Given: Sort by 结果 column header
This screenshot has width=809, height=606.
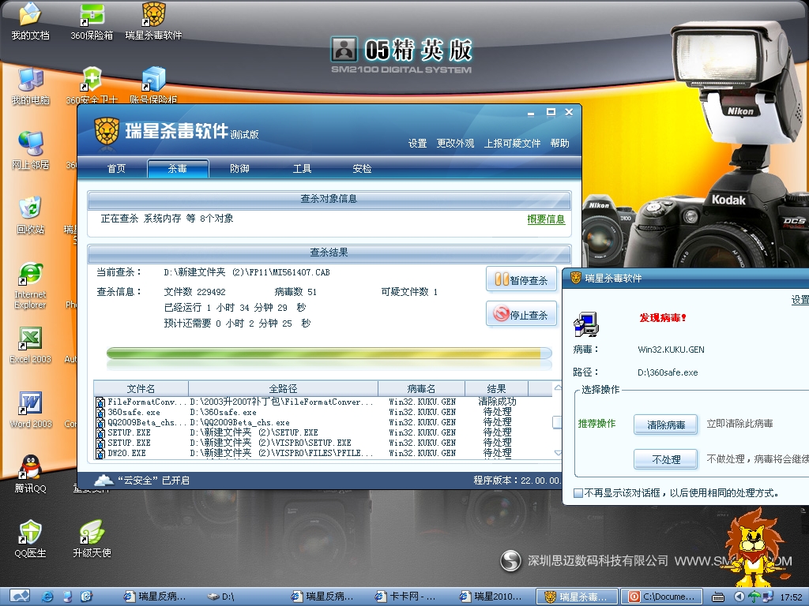Looking at the screenshot, I should click(496, 388).
